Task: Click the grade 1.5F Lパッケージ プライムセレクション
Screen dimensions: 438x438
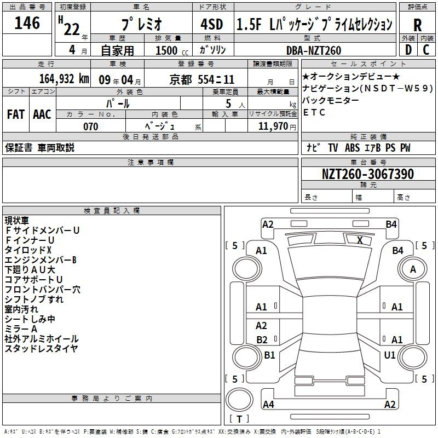Action: (x=314, y=24)
